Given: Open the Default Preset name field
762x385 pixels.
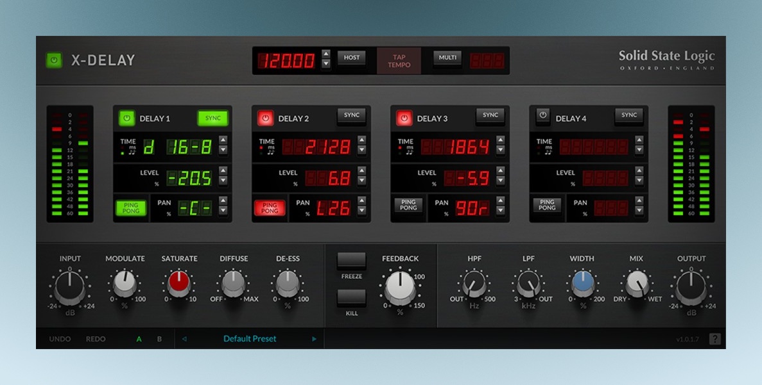Looking at the screenshot, I should click(250, 339).
